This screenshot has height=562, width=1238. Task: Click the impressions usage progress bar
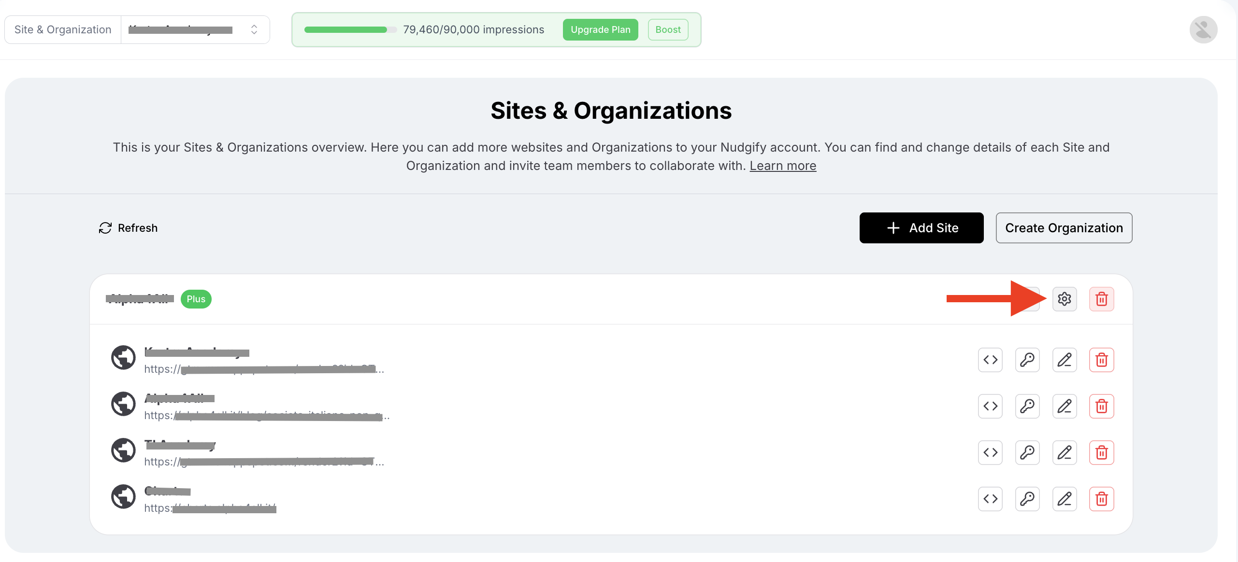(350, 30)
